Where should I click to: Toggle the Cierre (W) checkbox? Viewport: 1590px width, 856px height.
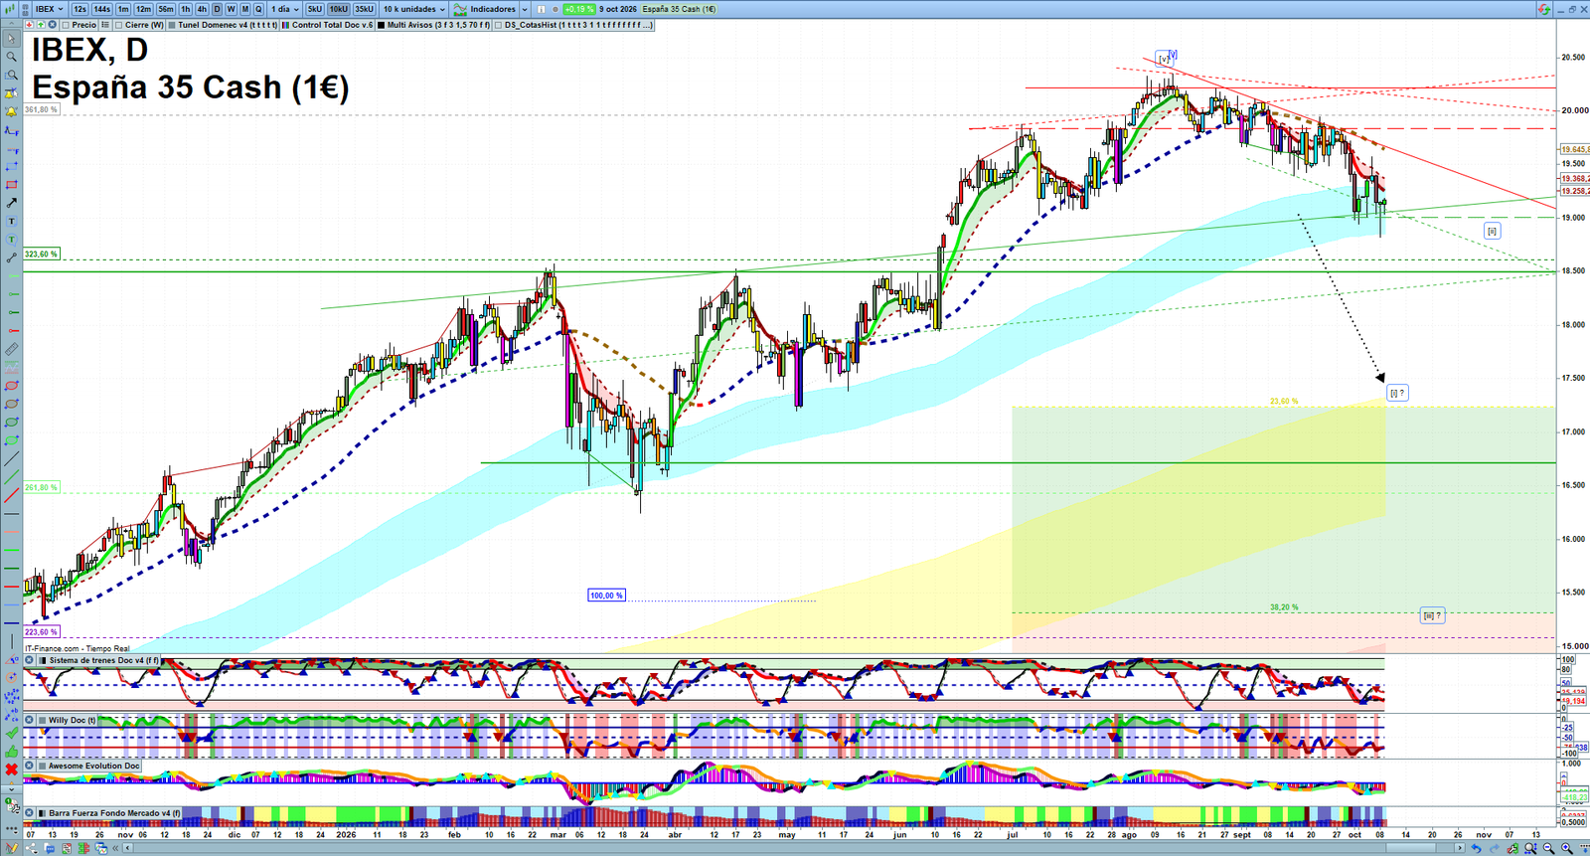pos(119,25)
